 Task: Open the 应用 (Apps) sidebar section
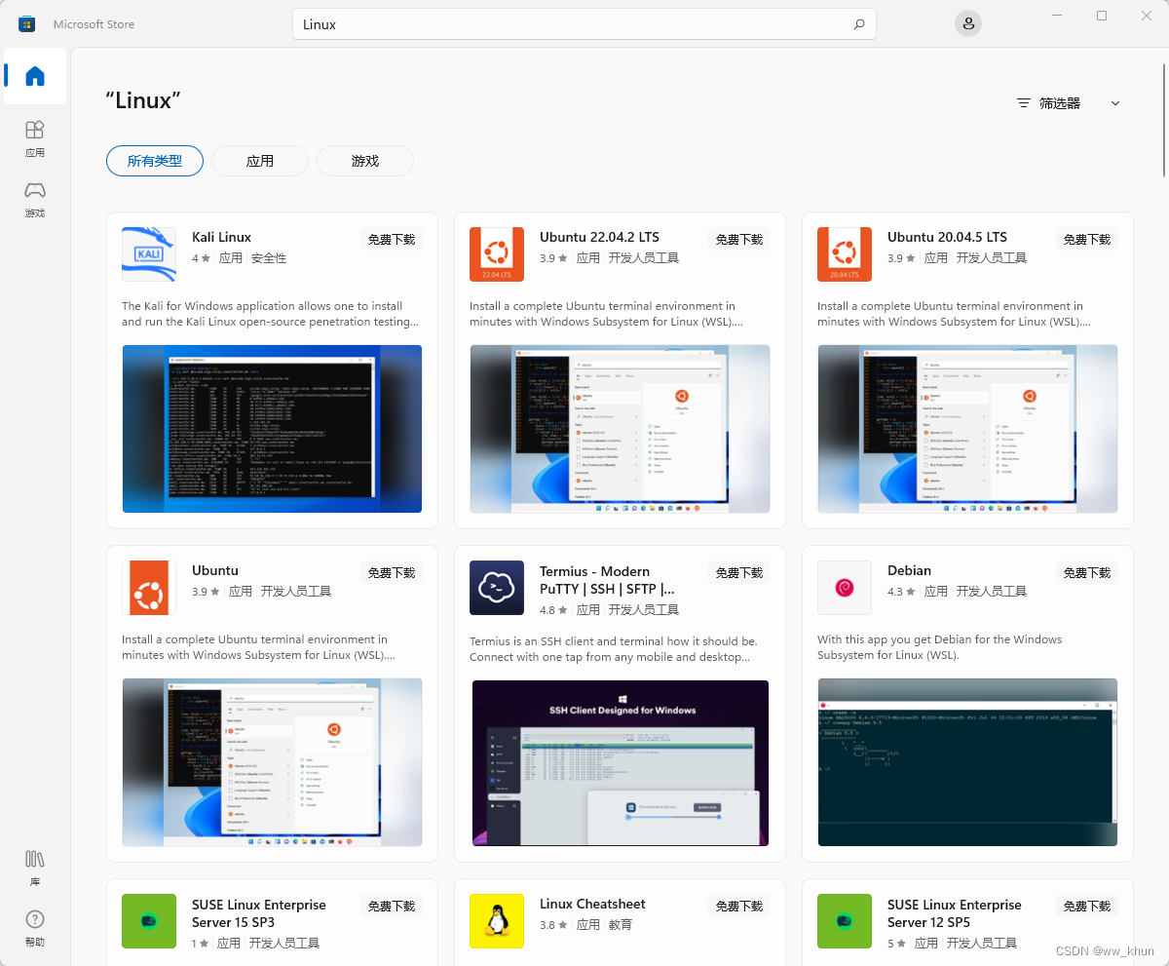(35, 138)
